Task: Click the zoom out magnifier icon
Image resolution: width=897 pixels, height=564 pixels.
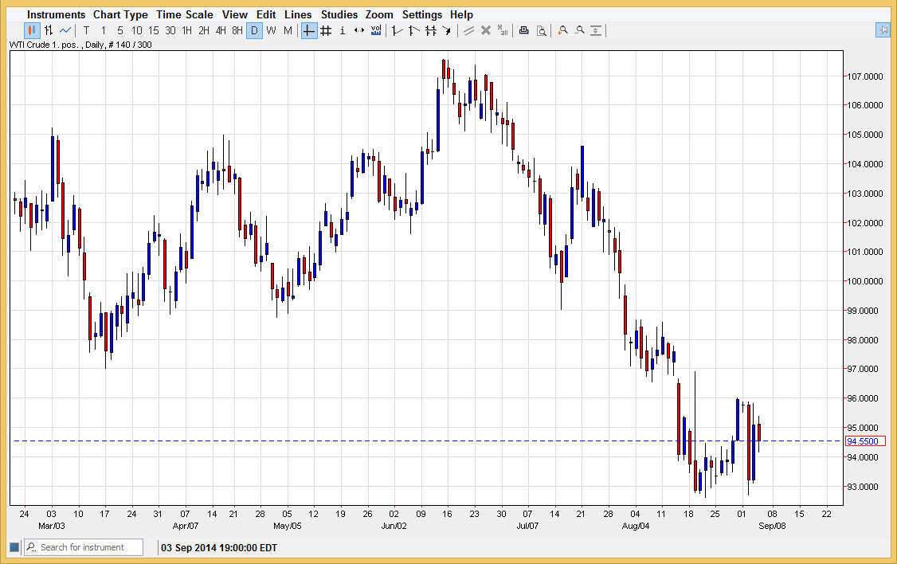Action: 579,30
